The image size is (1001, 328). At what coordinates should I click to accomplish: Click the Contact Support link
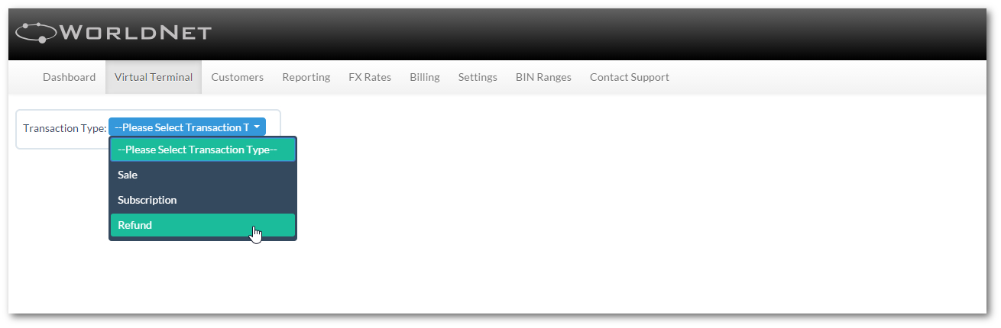tap(630, 77)
